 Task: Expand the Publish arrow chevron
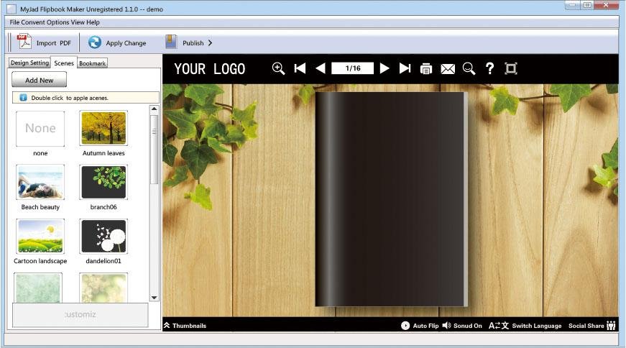210,42
